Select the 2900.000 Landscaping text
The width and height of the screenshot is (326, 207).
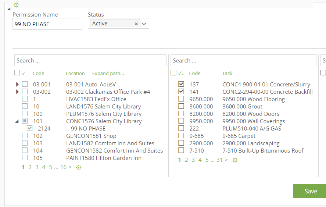tap(251, 143)
